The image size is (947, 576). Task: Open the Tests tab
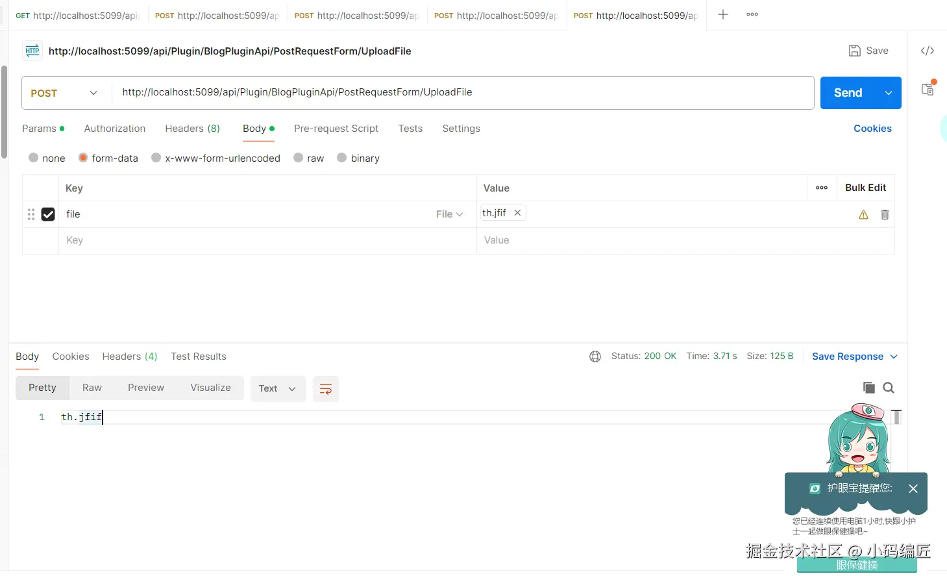[x=410, y=129]
